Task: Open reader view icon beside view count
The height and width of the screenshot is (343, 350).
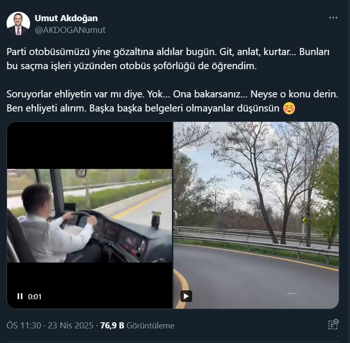Action: (x=333, y=325)
